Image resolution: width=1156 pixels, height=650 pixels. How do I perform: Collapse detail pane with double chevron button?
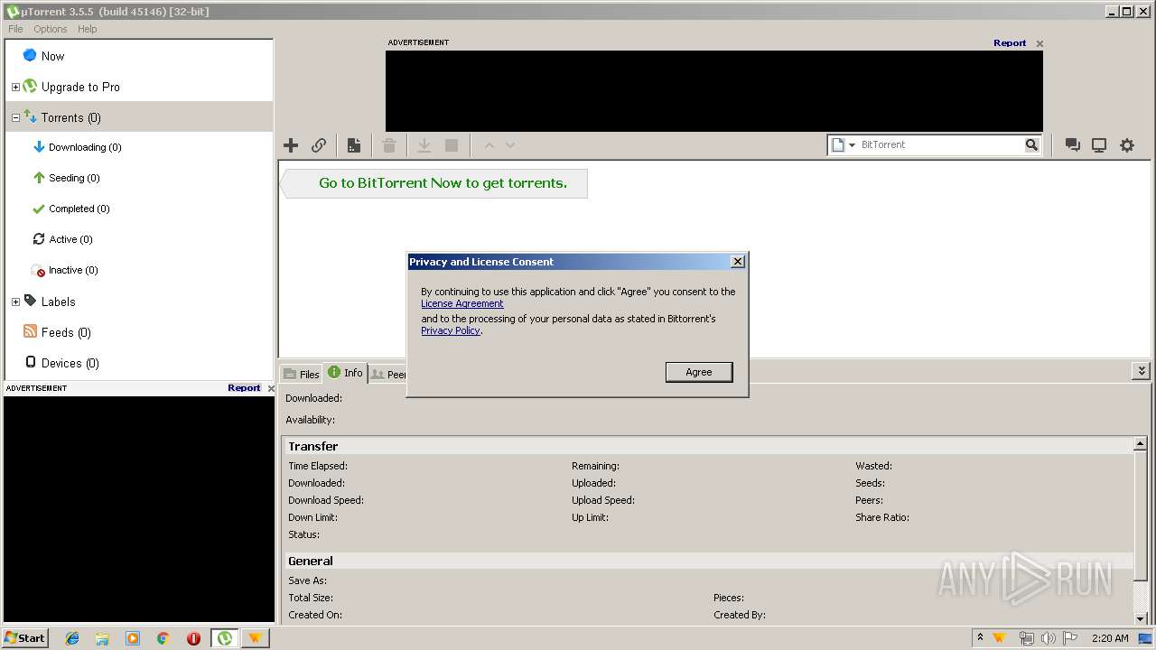(1142, 371)
